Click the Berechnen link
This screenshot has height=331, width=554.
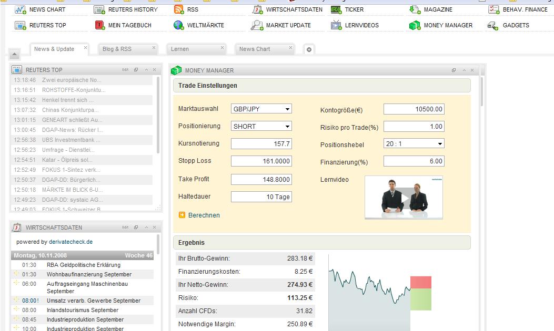(204, 215)
